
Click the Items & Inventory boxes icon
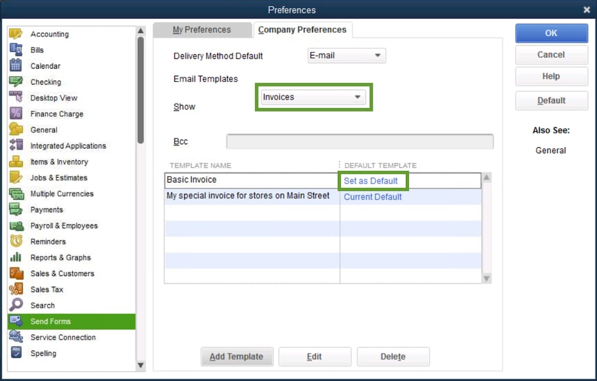point(16,162)
